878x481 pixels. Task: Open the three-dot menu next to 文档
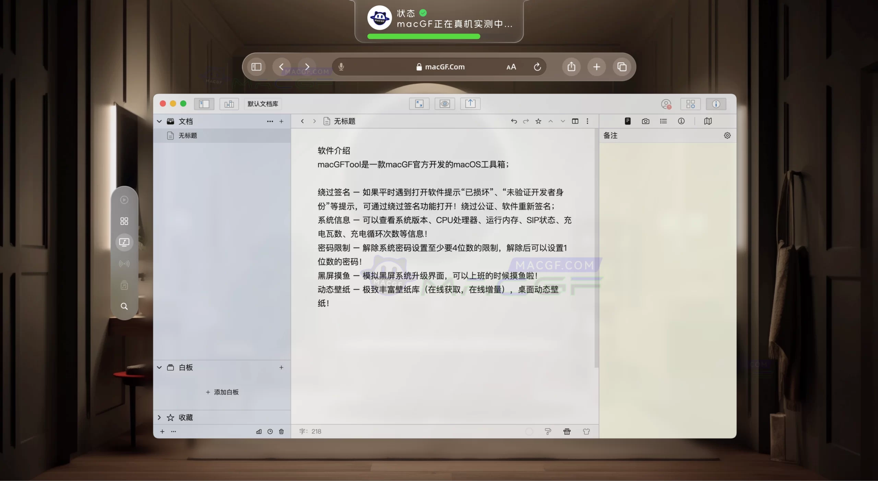click(270, 121)
